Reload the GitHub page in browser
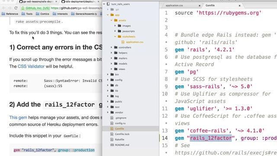This screenshot has height=156, width=277. pyautogui.click(x=16, y=8)
